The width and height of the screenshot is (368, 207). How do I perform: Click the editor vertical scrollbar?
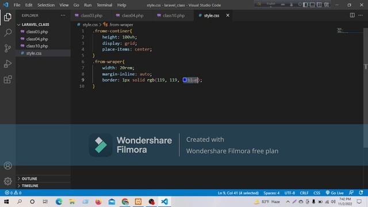click(366, 88)
